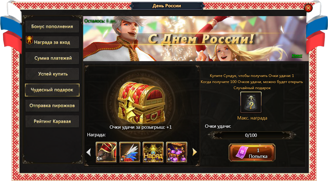
Task: Select the feather headdress reward icon
Action: 130,152
